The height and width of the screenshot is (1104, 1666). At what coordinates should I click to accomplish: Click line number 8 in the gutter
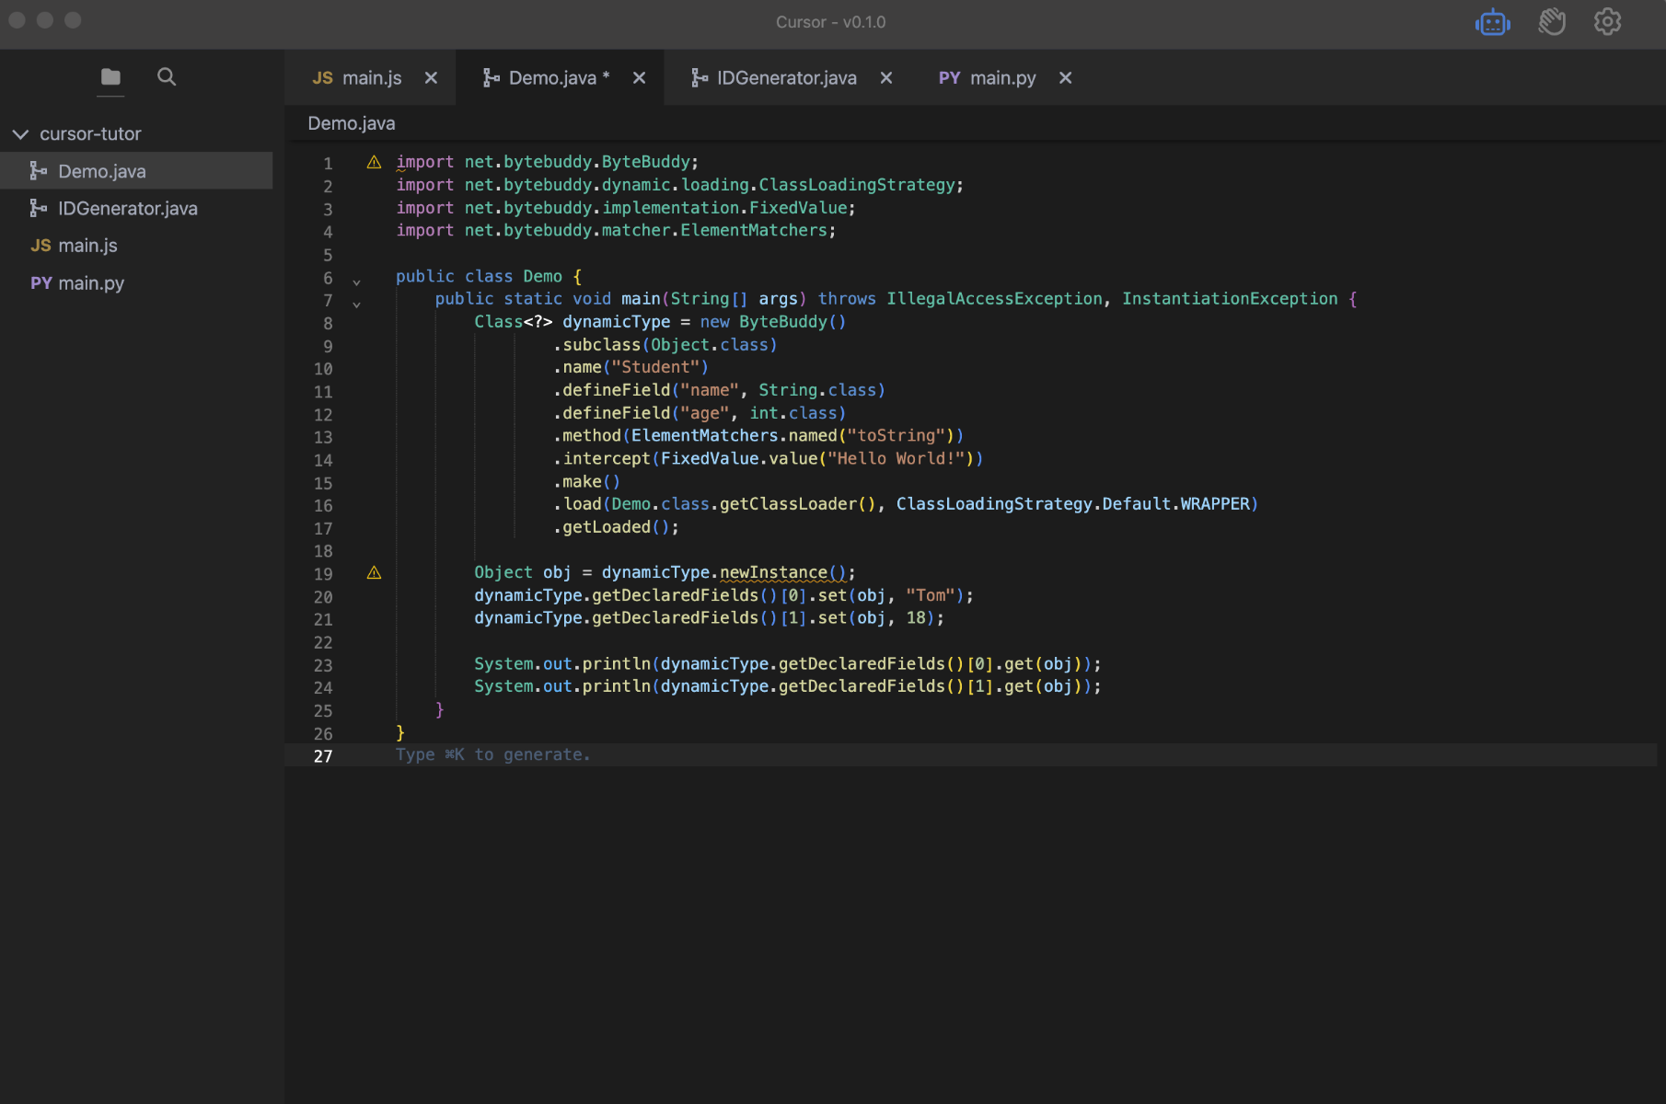tap(328, 324)
